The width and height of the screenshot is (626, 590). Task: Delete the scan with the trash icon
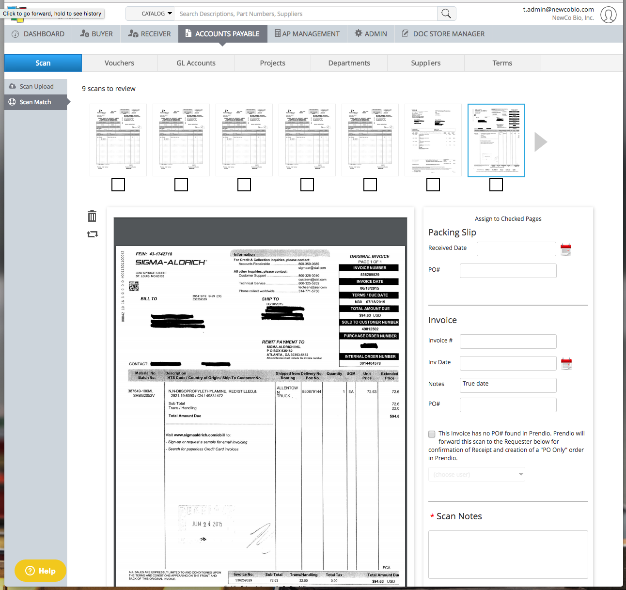pyautogui.click(x=92, y=216)
